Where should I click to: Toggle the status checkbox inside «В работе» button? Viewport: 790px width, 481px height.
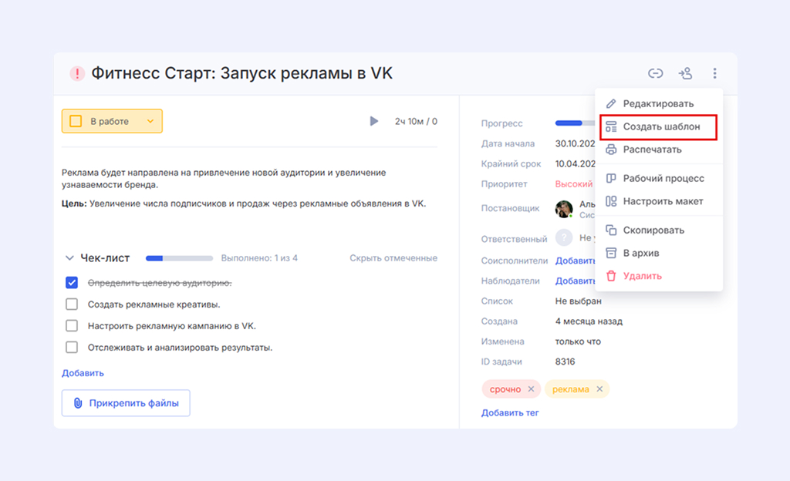click(76, 121)
